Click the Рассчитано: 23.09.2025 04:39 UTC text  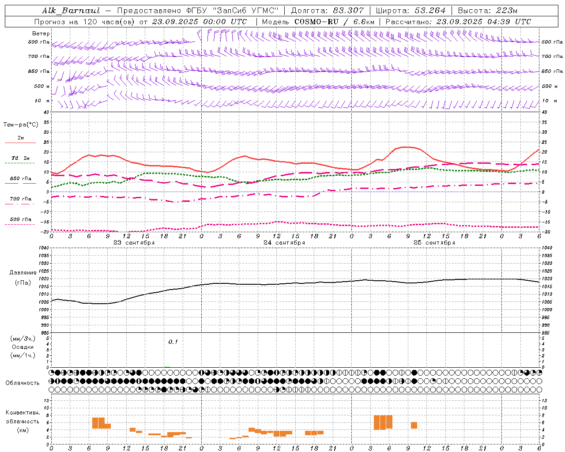click(458, 22)
